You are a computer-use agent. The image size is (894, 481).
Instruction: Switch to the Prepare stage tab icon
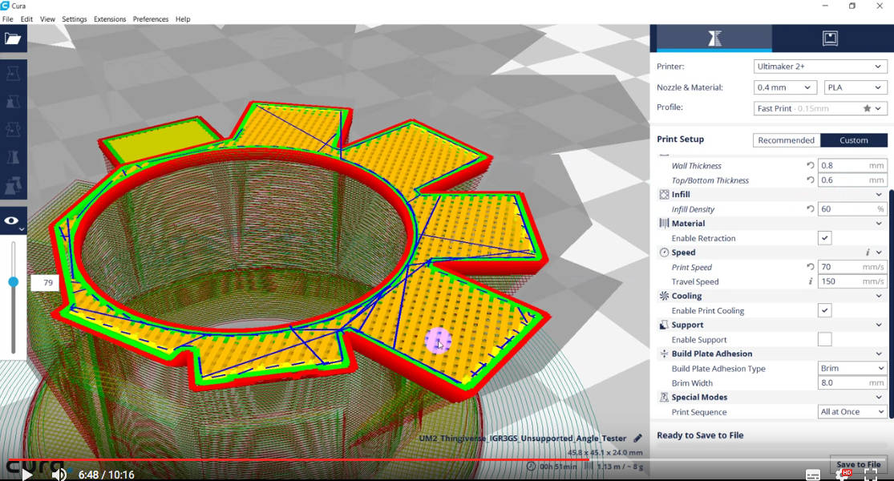[x=714, y=38]
